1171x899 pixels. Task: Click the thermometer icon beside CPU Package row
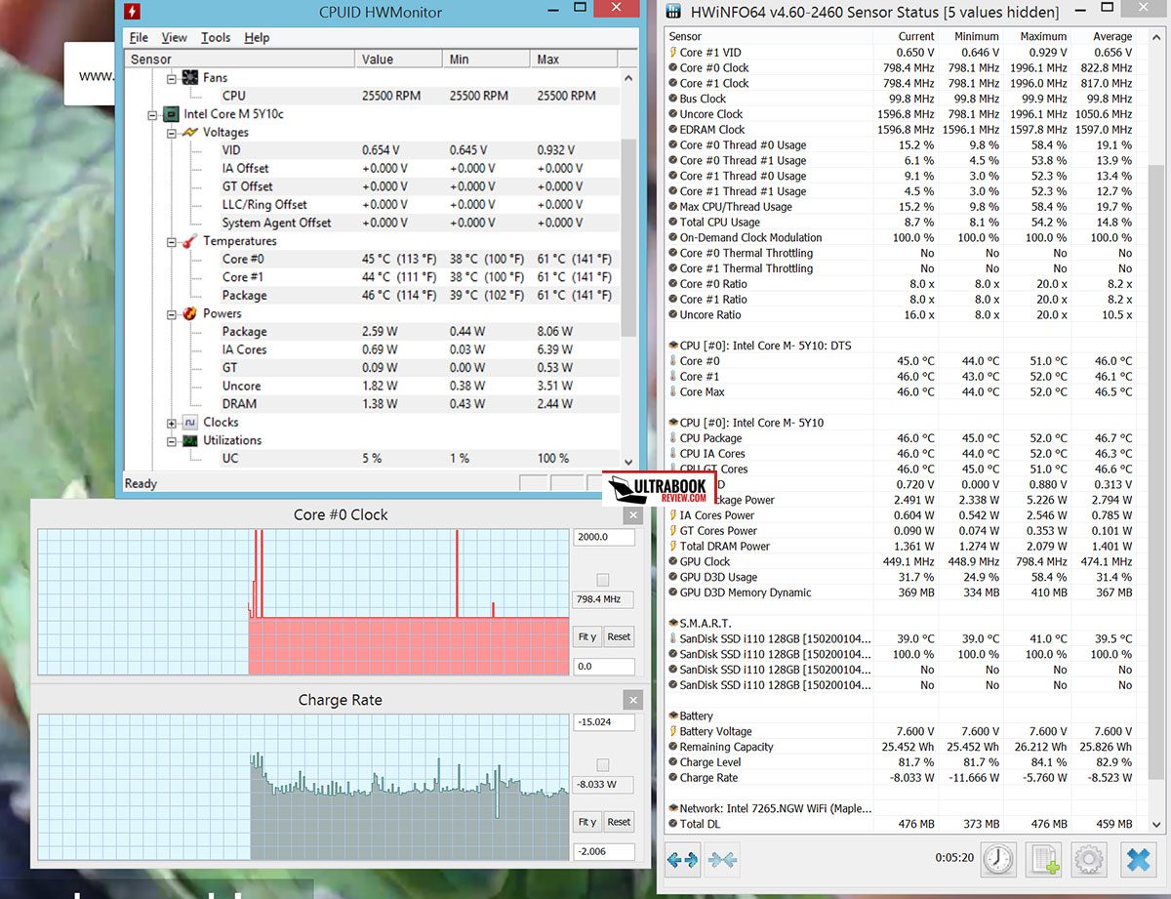672,438
